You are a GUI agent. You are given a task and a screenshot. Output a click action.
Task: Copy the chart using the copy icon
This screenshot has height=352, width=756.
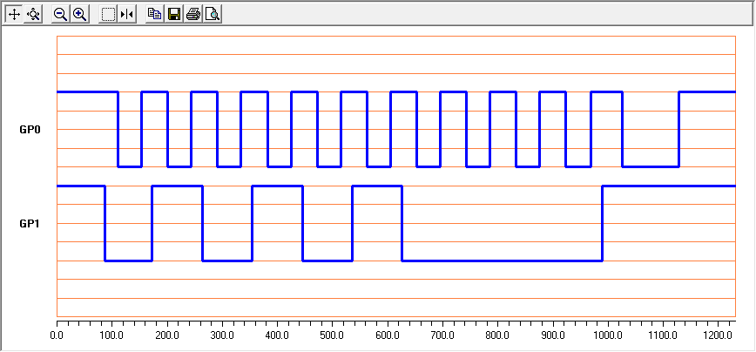tap(155, 14)
